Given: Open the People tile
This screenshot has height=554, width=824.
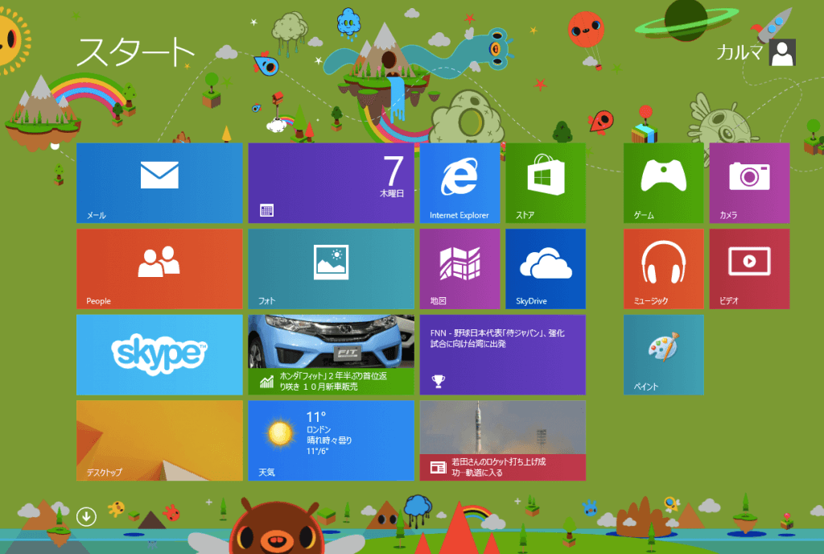Looking at the screenshot, I should point(159,269).
